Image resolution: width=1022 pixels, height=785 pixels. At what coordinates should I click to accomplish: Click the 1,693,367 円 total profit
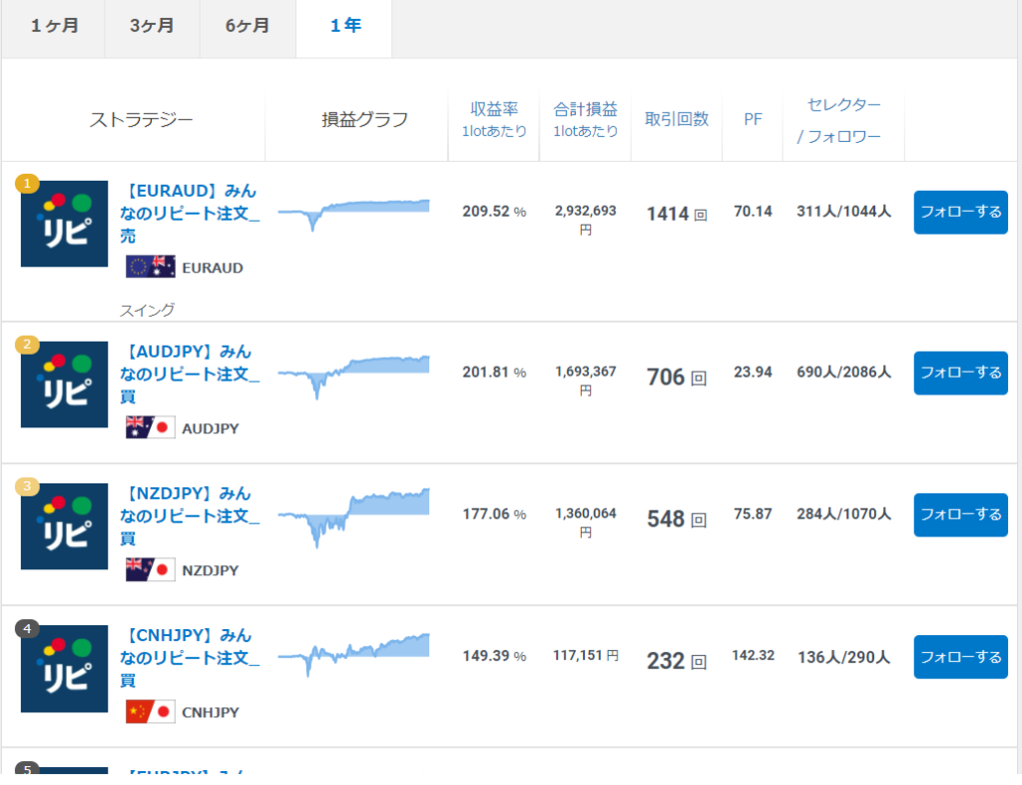pyautogui.click(x=585, y=381)
